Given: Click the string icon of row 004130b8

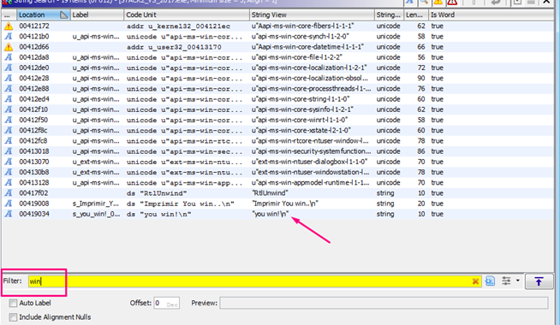Looking at the screenshot, I should pyautogui.click(x=9, y=172).
